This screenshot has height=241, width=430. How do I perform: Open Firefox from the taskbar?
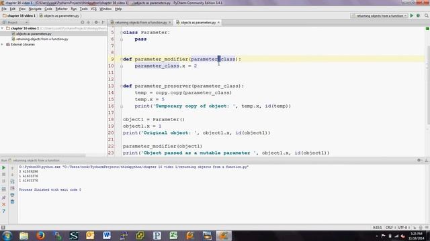[40, 236]
